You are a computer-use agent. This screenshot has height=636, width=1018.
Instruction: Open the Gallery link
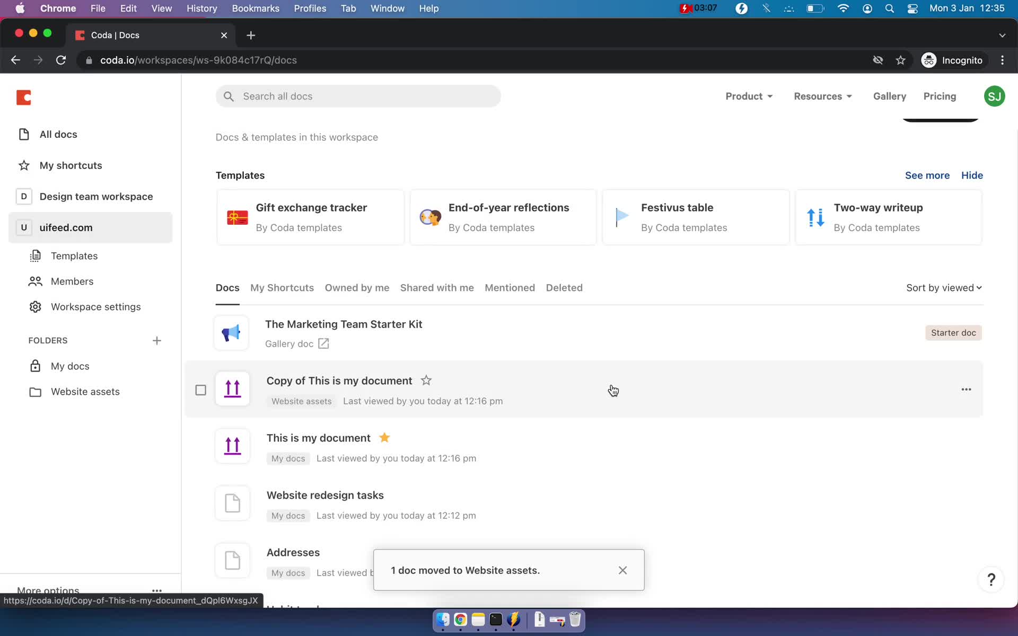pos(890,96)
